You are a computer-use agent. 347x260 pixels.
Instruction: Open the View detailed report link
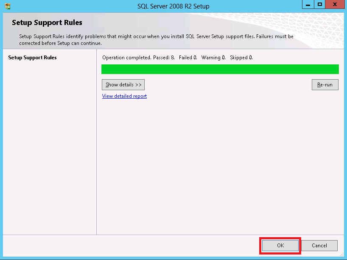(x=124, y=96)
